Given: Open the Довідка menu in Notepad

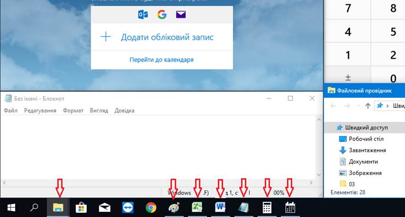Looking at the screenshot, I should (125, 110).
